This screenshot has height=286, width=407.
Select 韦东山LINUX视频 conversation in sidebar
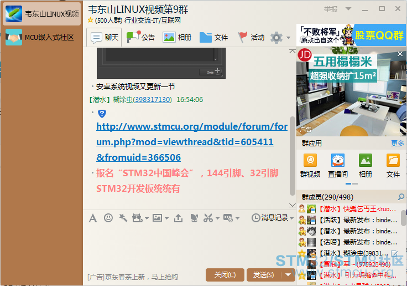[x=42, y=14]
